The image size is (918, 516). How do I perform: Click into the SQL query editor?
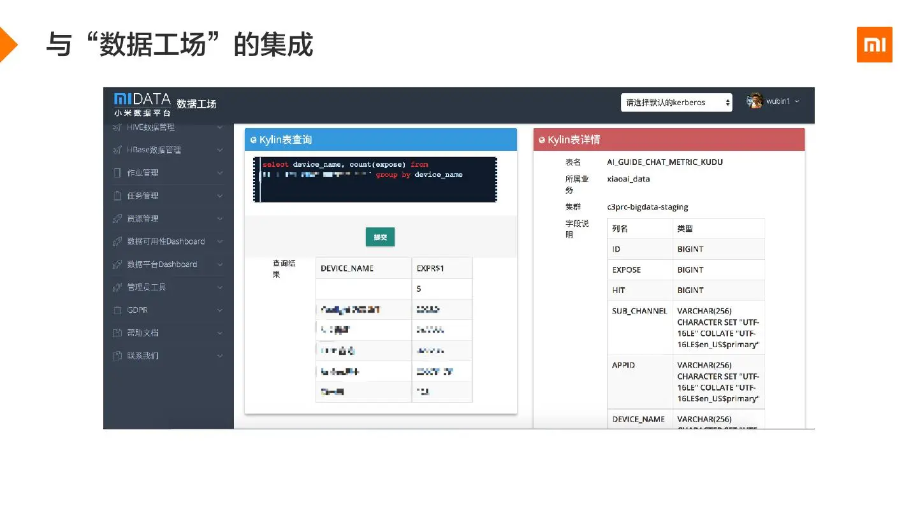375,180
